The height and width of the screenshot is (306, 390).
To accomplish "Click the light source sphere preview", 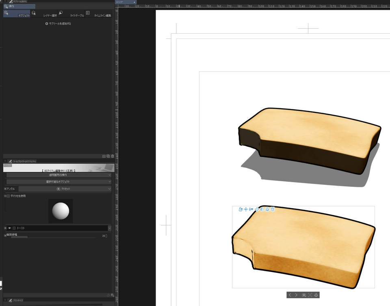I will click(x=61, y=211).
